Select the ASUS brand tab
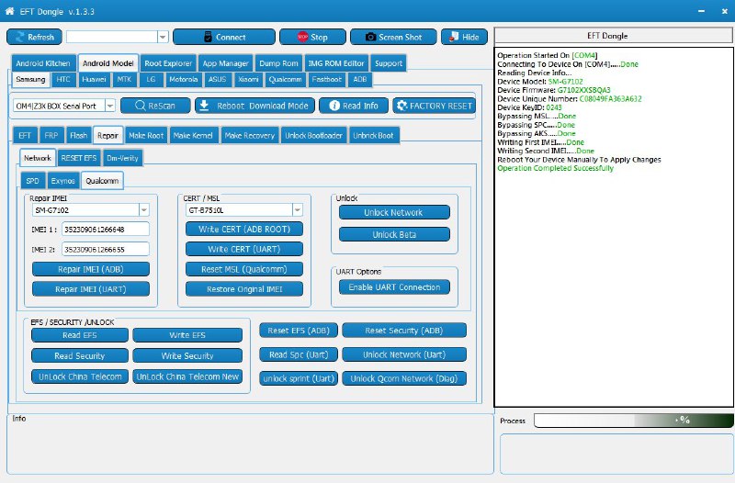Image resolution: width=735 pixels, height=483 pixels. click(217, 79)
